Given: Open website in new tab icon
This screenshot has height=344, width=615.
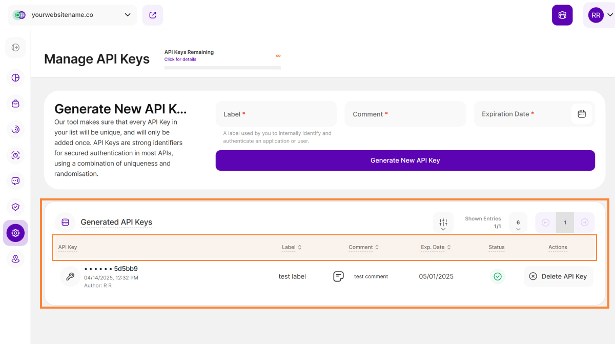Looking at the screenshot, I should tap(153, 15).
